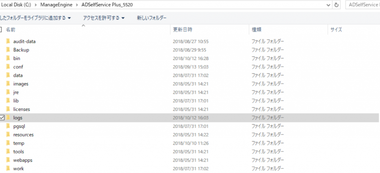Click date 2018/10/12 16:03

pos(191,117)
